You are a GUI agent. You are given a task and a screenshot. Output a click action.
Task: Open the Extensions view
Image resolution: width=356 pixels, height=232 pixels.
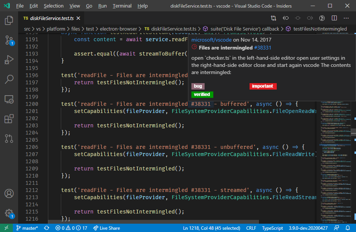[9, 119]
